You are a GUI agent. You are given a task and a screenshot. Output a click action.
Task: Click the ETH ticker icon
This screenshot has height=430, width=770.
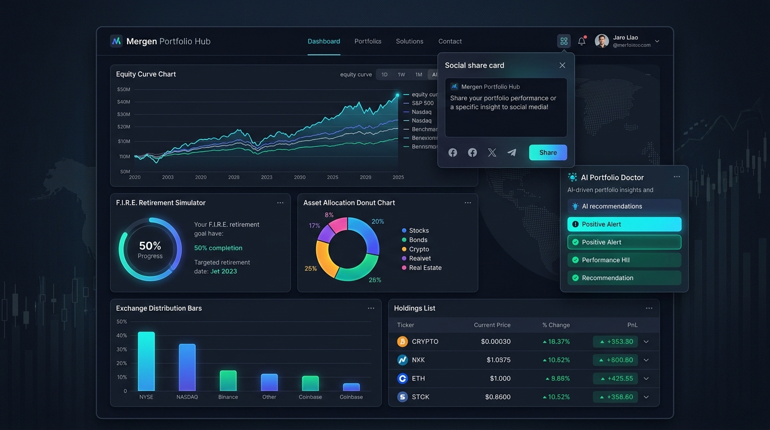(x=402, y=378)
